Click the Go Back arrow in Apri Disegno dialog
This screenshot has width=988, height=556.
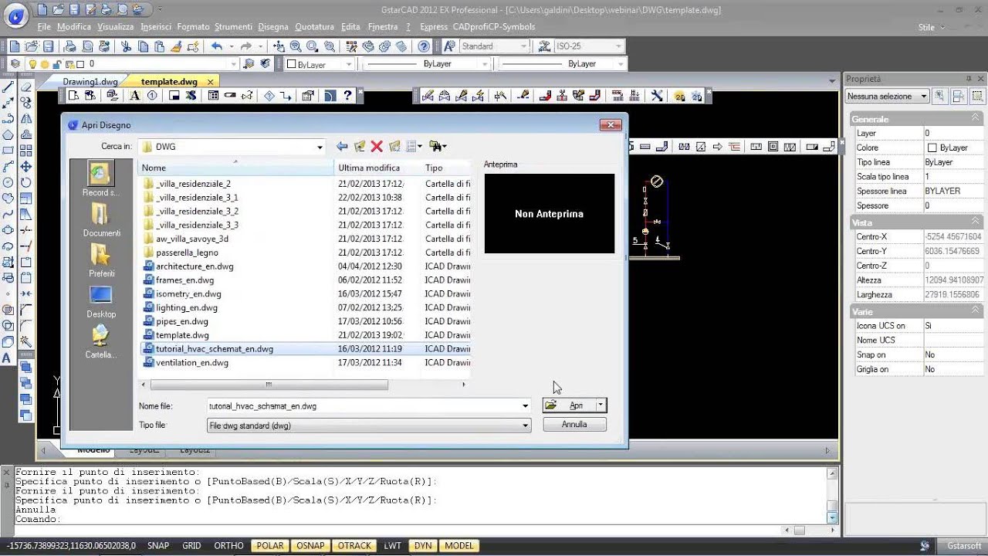tap(342, 146)
